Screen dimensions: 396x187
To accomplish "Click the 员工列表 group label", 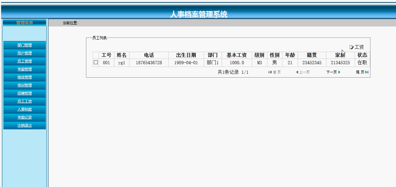I will click(x=101, y=38).
